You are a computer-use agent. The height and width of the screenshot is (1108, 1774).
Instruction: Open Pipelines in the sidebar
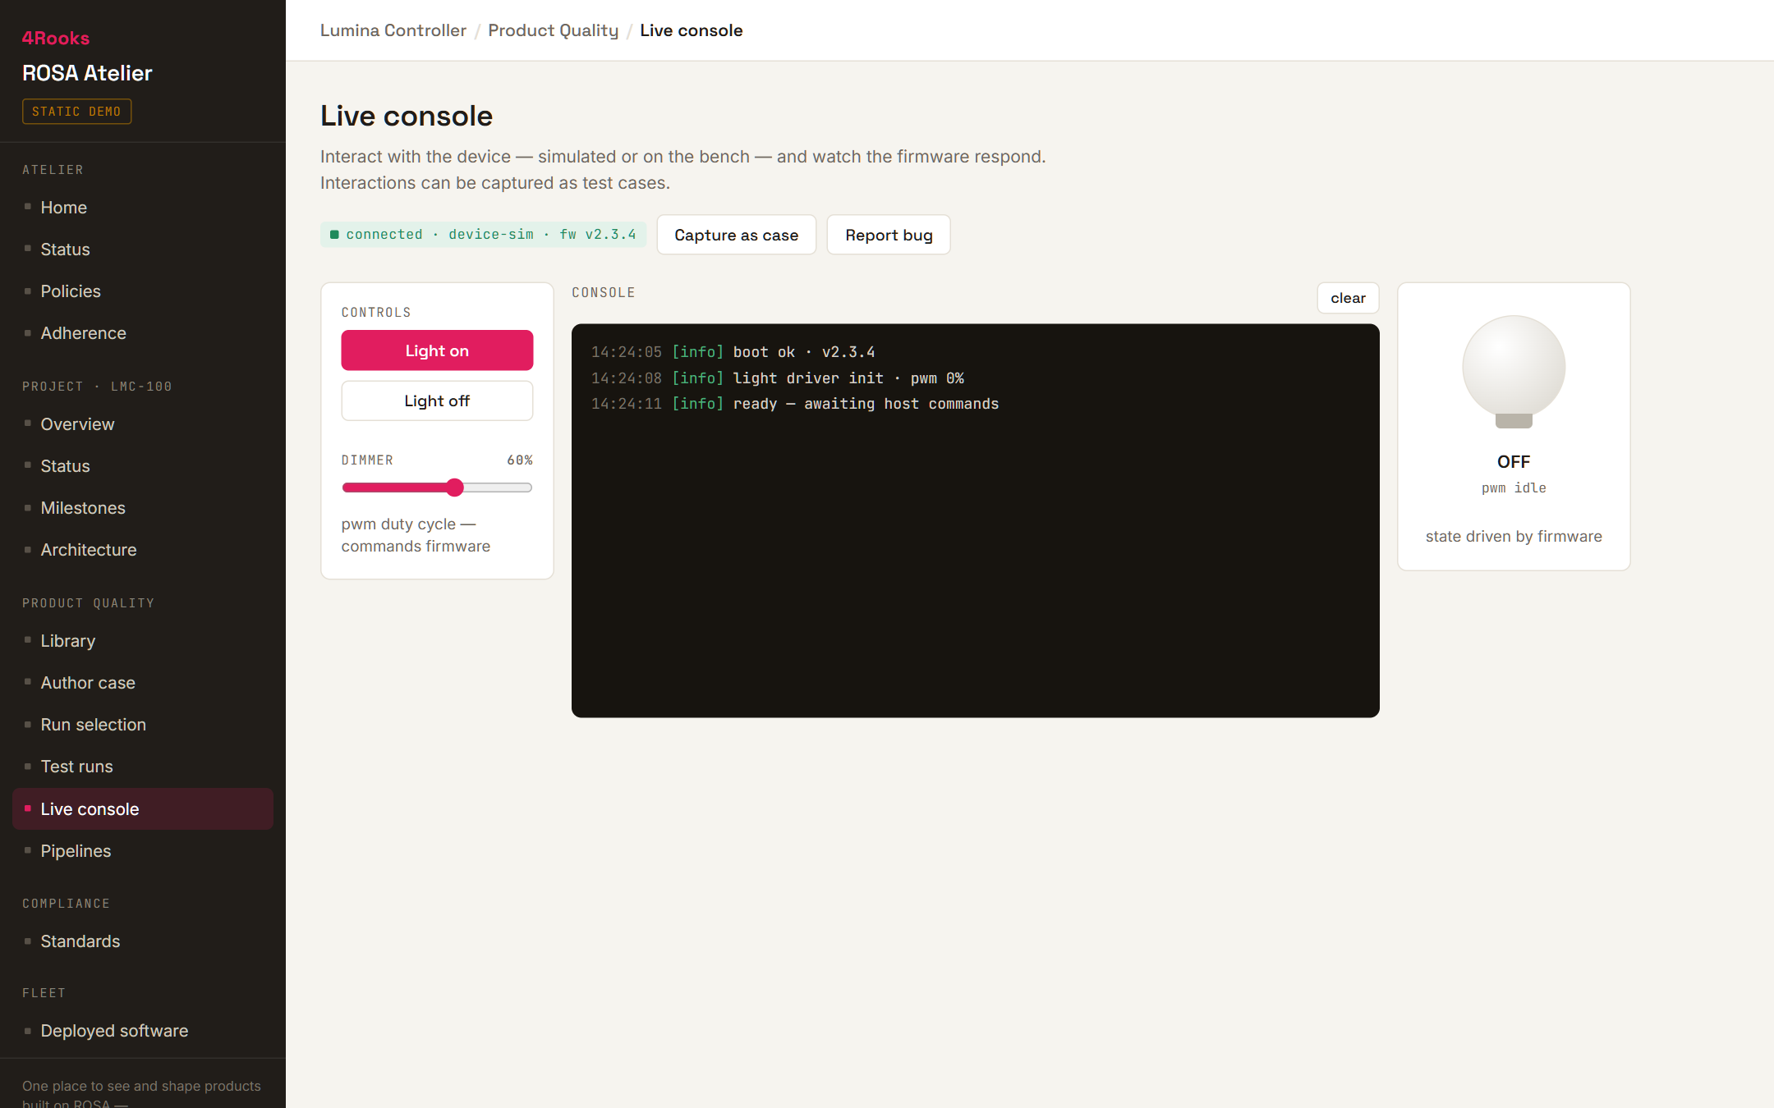click(x=143, y=851)
